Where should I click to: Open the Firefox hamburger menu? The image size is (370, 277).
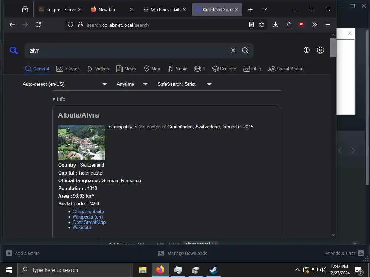click(x=327, y=25)
